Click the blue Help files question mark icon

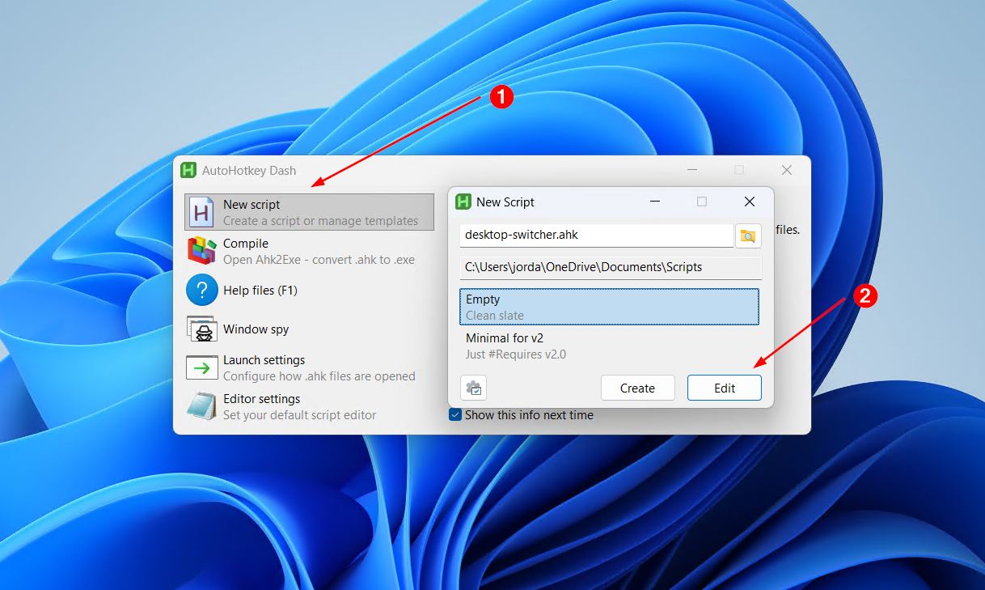coord(202,290)
